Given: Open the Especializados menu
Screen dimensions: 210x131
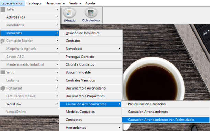Looking at the screenshot, I should click(12, 3).
